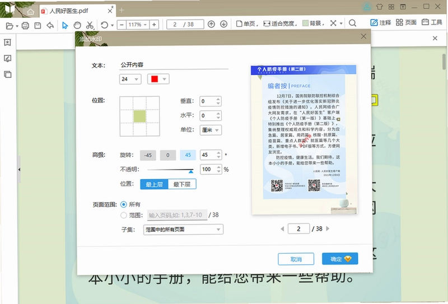
Task: Go to previous page up arrow
Action: coord(211,24)
